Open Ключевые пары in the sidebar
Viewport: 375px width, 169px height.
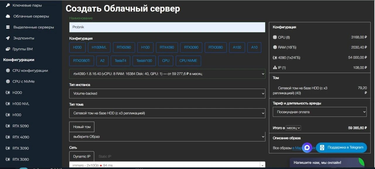[27, 5]
